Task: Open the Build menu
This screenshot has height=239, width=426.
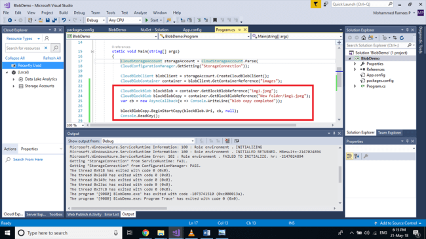Action: pos(64,12)
